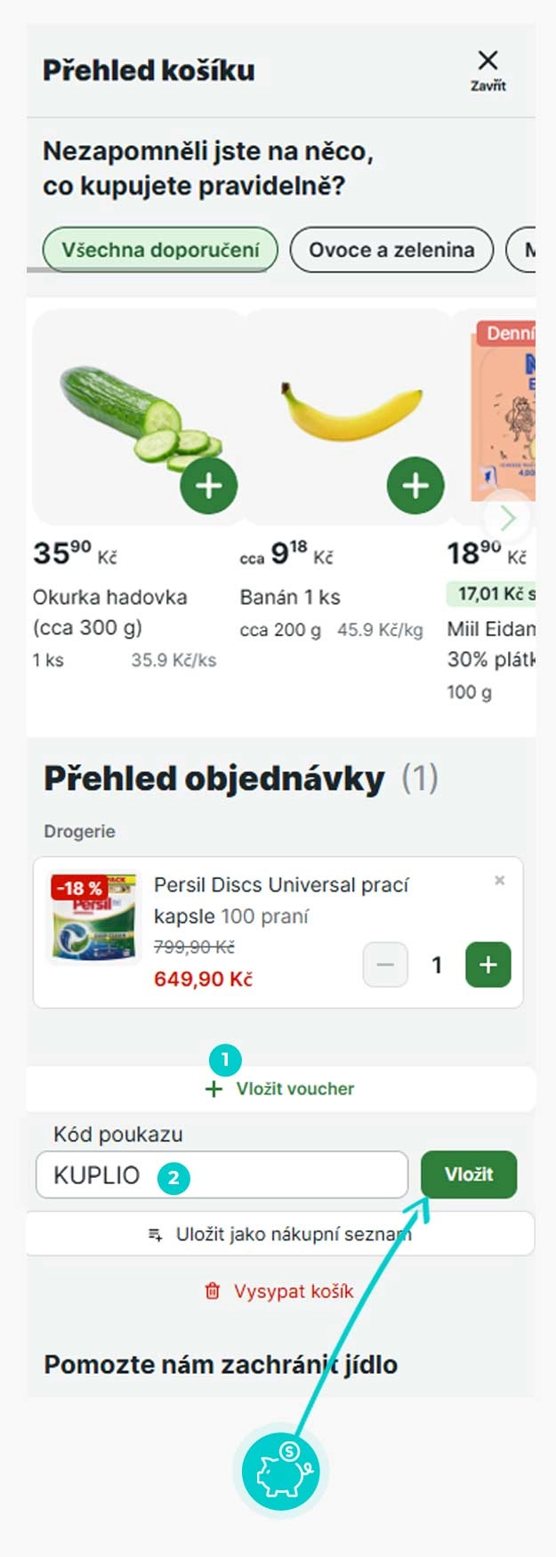Image resolution: width=556 pixels, height=1557 pixels.
Task: Open the Vložit voucher link
Action: 294,1088
